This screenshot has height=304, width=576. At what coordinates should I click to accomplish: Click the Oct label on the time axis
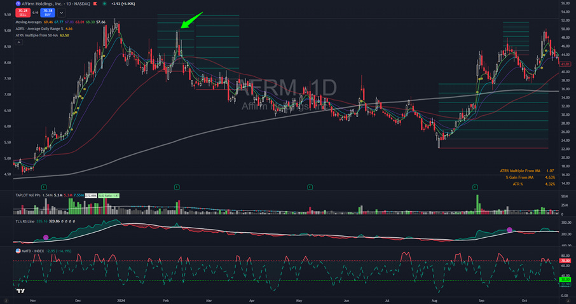pos(525,301)
